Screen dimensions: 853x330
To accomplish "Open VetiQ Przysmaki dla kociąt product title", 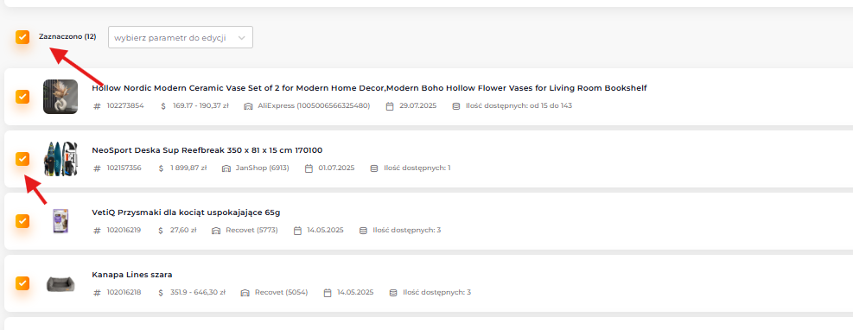I will click(x=186, y=213).
